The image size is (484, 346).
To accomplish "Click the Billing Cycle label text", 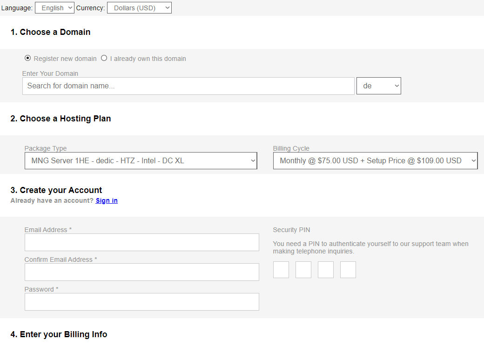I will (x=291, y=148).
